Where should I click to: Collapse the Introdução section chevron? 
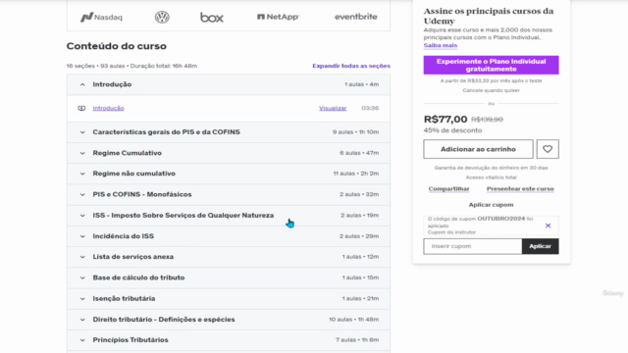(x=82, y=84)
